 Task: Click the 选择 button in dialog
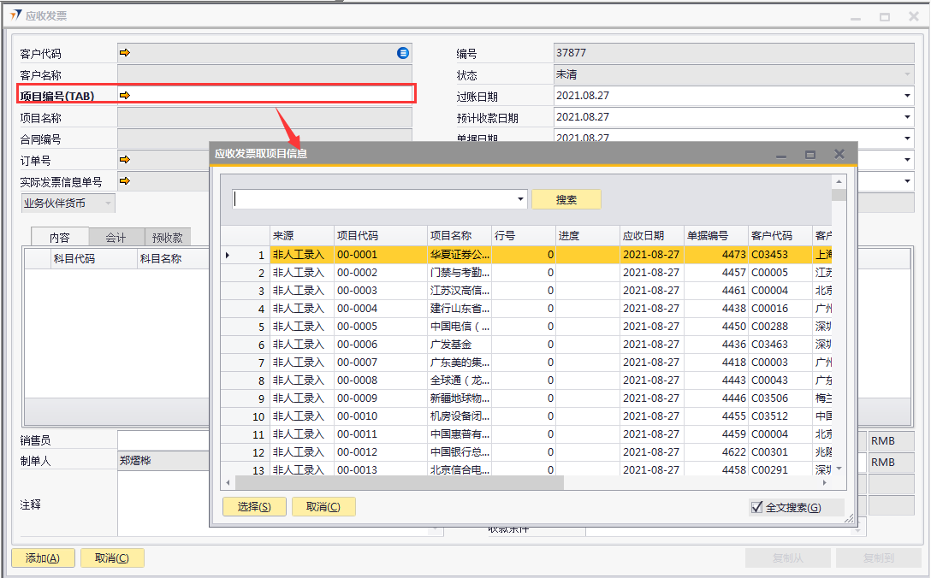(253, 507)
